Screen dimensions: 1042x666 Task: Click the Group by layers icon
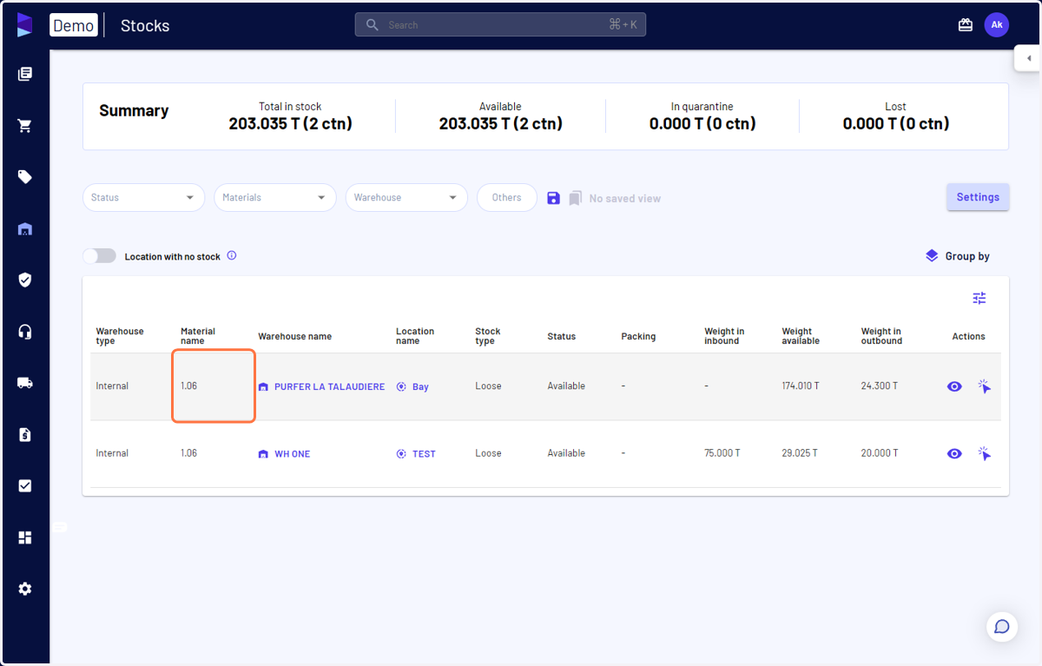(x=932, y=256)
